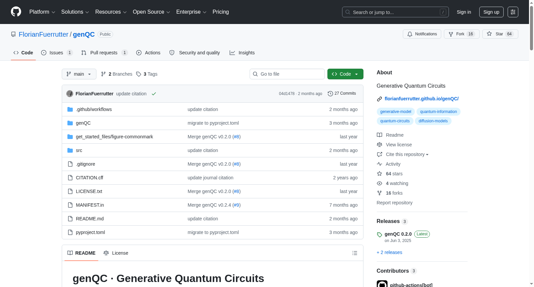Click the commit status checkmark icon
This screenshot has height=287, width=534.
point(154,94)
